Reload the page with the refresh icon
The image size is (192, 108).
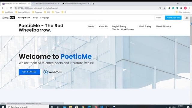click(x=11, y=8)
